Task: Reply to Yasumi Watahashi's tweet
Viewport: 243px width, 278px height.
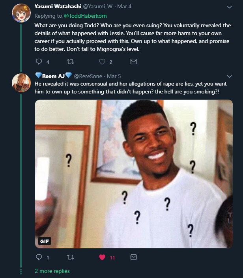Action: (39, 62)
